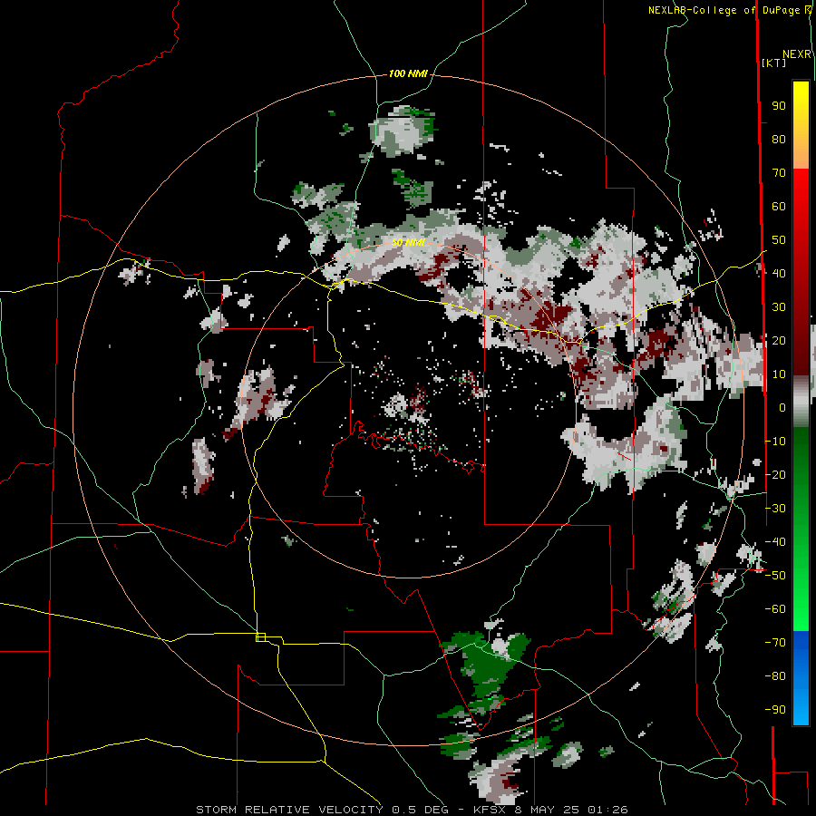Select the -30 value on velocity scale
Viewport: 816px width, 816px height.
click(775, 509)
